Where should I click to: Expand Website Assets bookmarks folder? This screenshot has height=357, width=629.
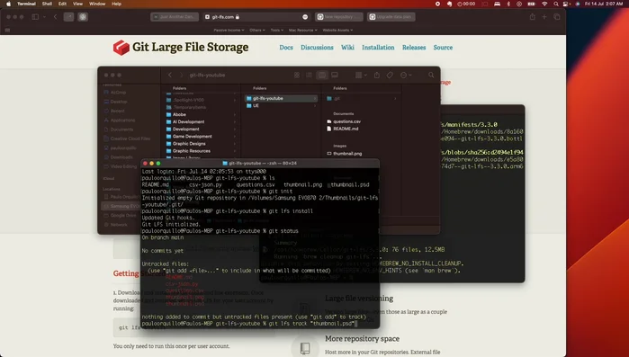coord(337,30)
